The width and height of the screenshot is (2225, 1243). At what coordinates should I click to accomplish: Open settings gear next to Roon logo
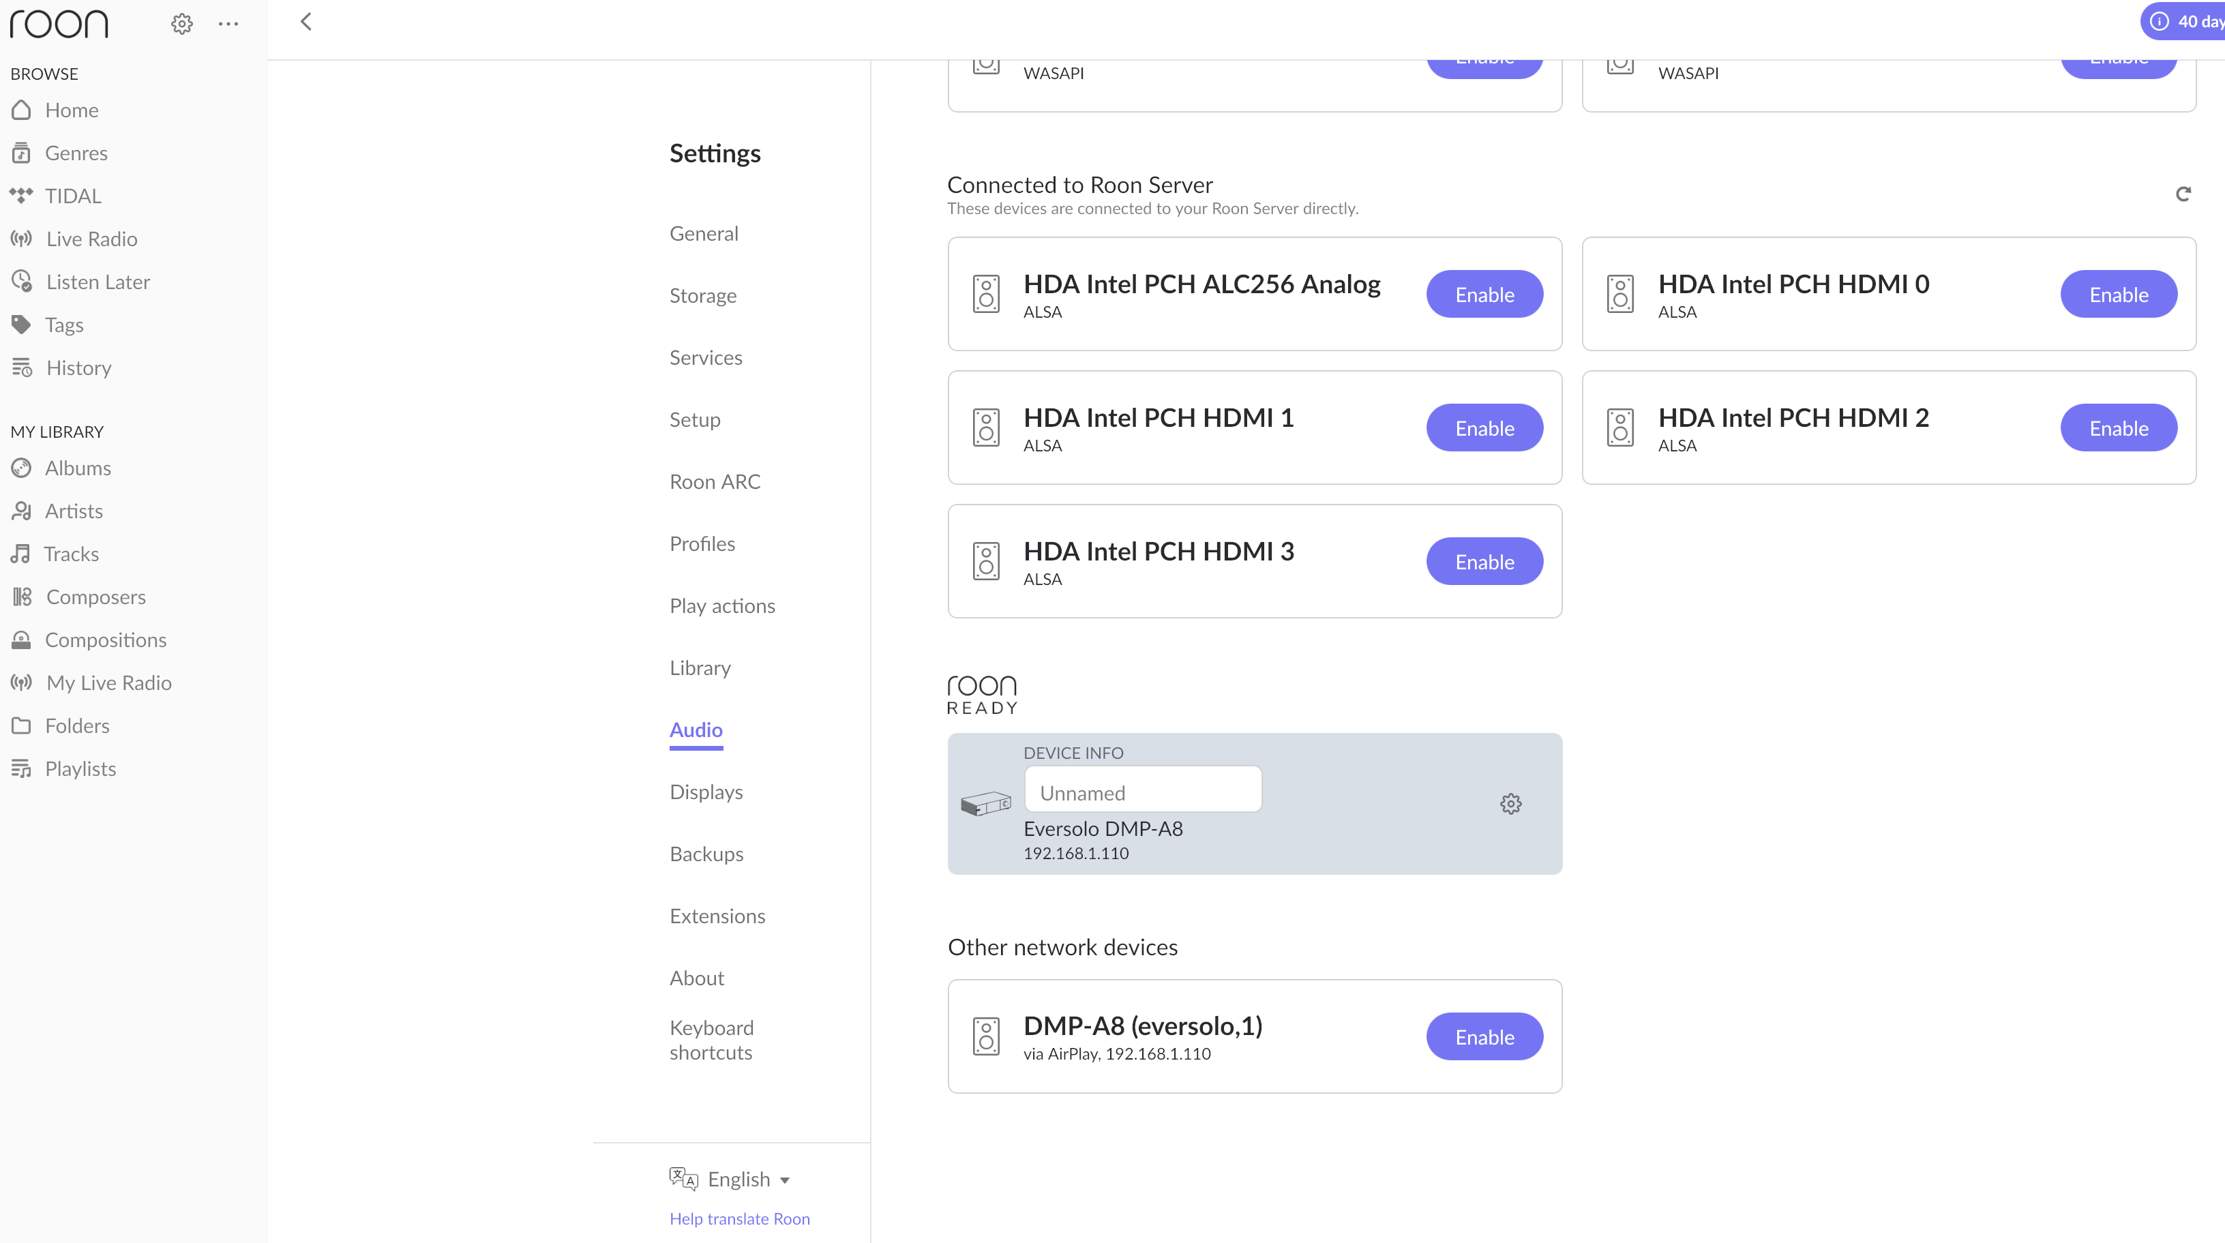pos(181,23)
